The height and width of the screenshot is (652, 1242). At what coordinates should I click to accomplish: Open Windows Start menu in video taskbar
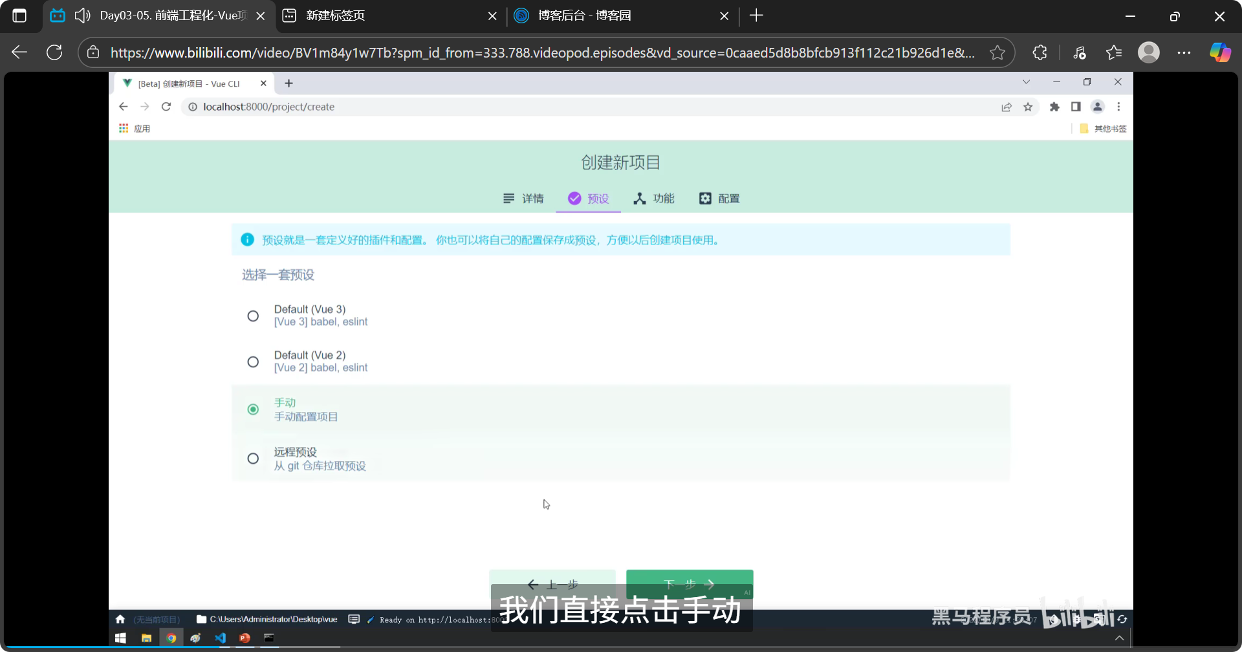coord(120,638)
